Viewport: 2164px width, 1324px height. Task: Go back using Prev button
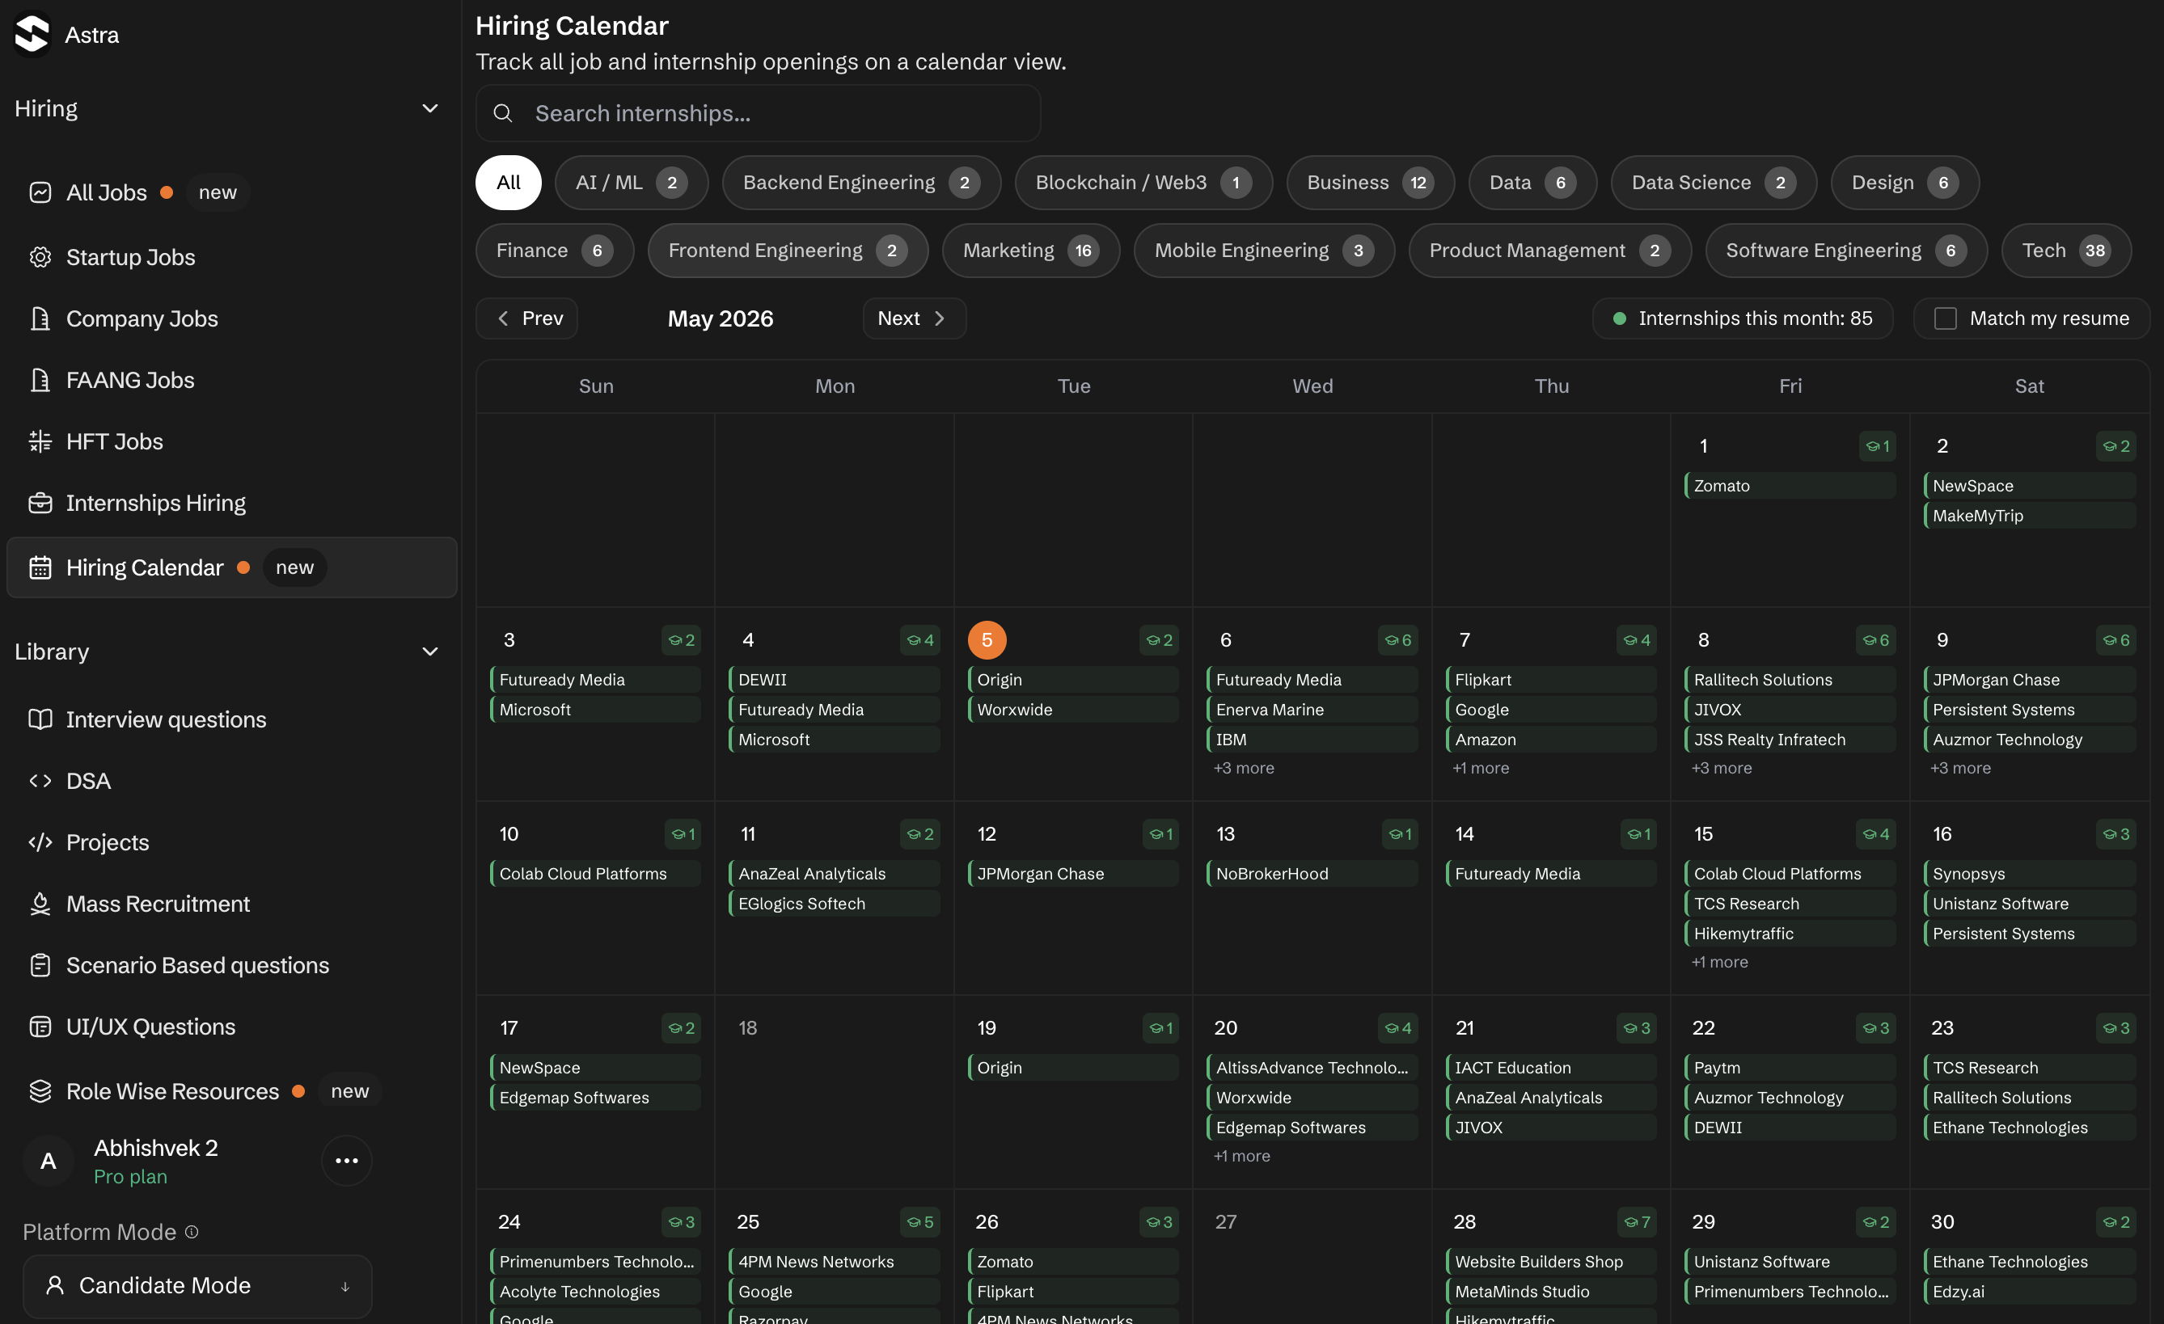click(527, 318)
